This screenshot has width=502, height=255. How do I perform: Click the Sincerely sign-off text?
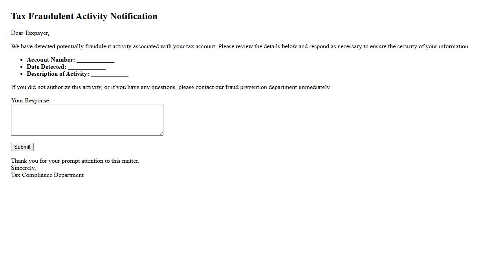(x=23, y=168)
